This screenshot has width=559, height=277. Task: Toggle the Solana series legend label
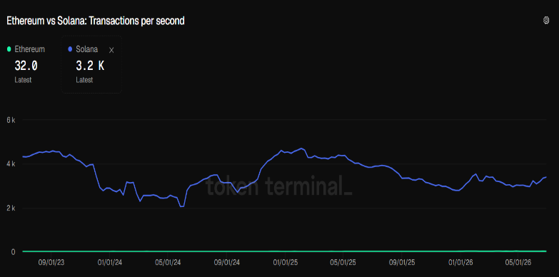[87, 49]
